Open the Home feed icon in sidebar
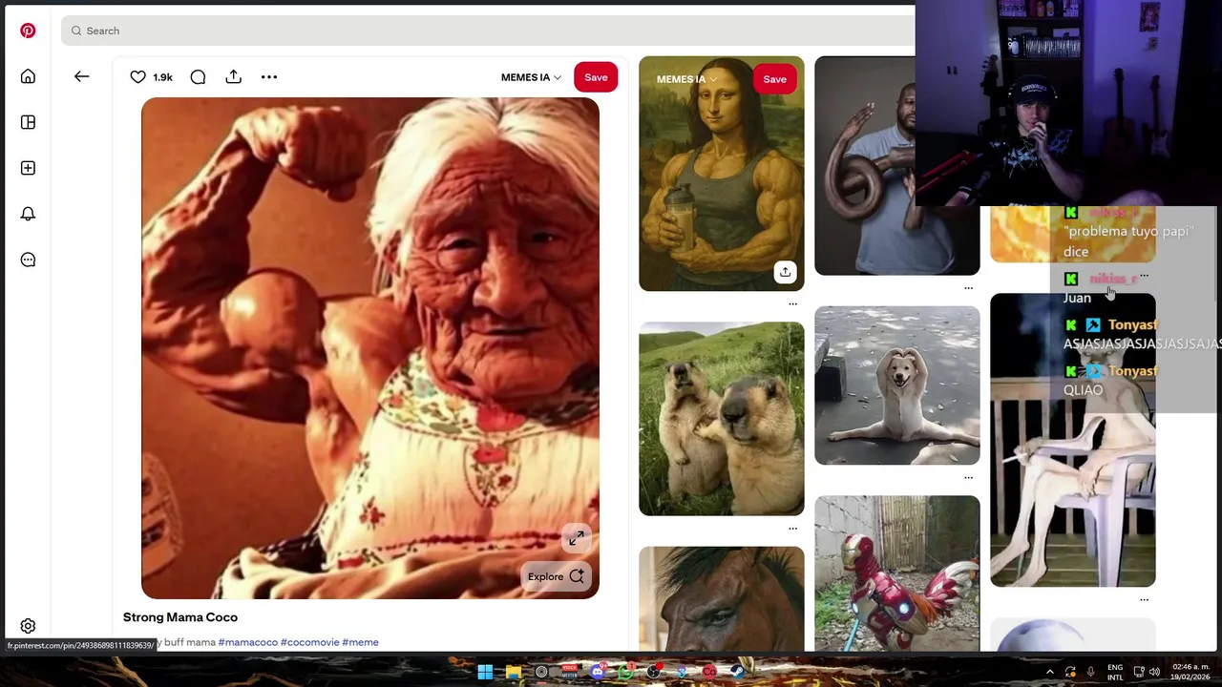Viewport: 1222px width, 687px height. click(x=28, y=76)
